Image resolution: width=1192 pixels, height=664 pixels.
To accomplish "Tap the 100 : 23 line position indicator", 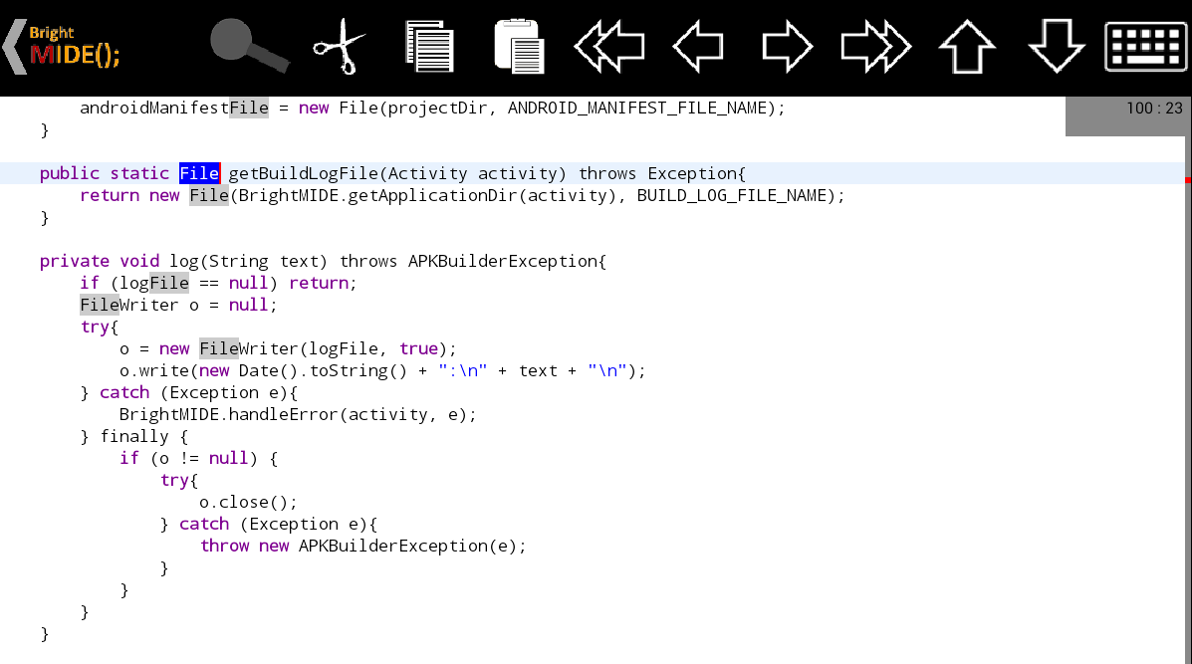I will click(x=1126, y=116).
